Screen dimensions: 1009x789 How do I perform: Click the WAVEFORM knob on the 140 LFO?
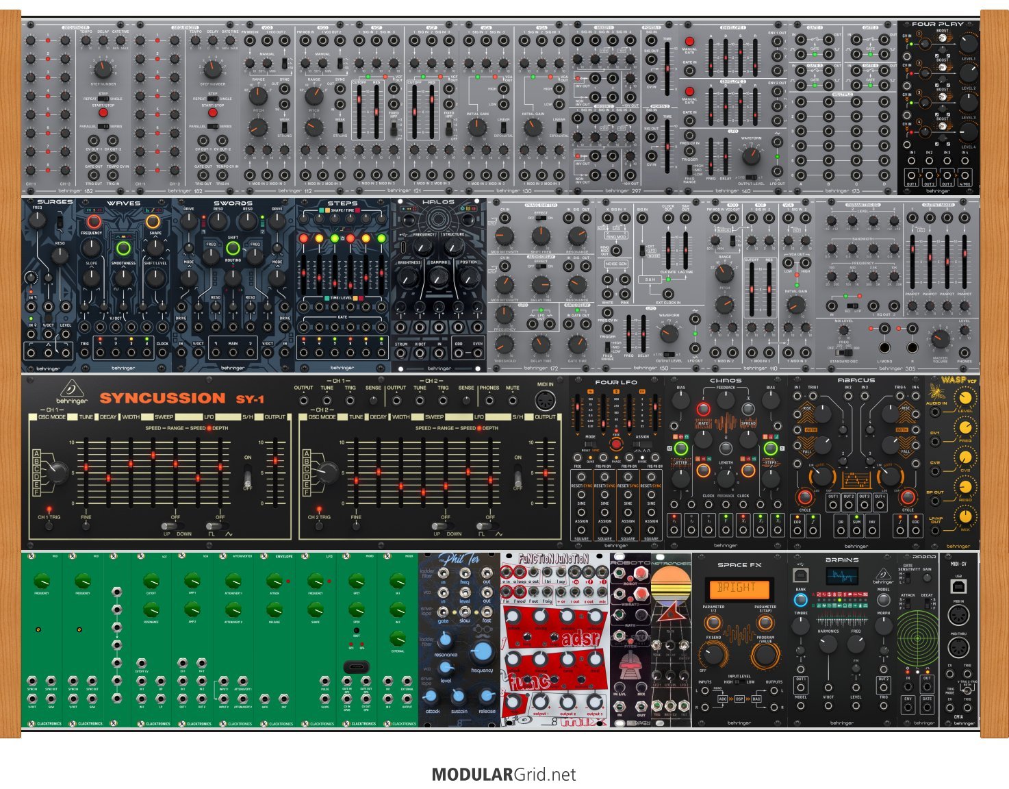tap(751, 155)
